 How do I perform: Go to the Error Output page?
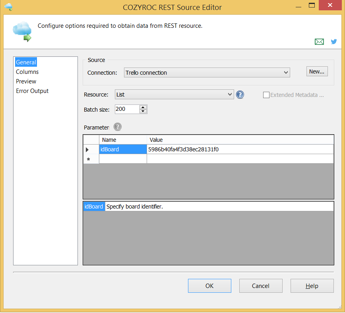[x=32, y=91]
